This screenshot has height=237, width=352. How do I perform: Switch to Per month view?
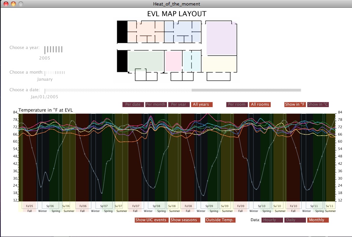click(156, 105)
